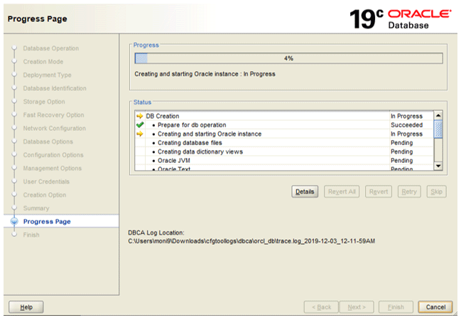Select Creation Option step
Screen dimensions: 461x318
coord(45,195)
